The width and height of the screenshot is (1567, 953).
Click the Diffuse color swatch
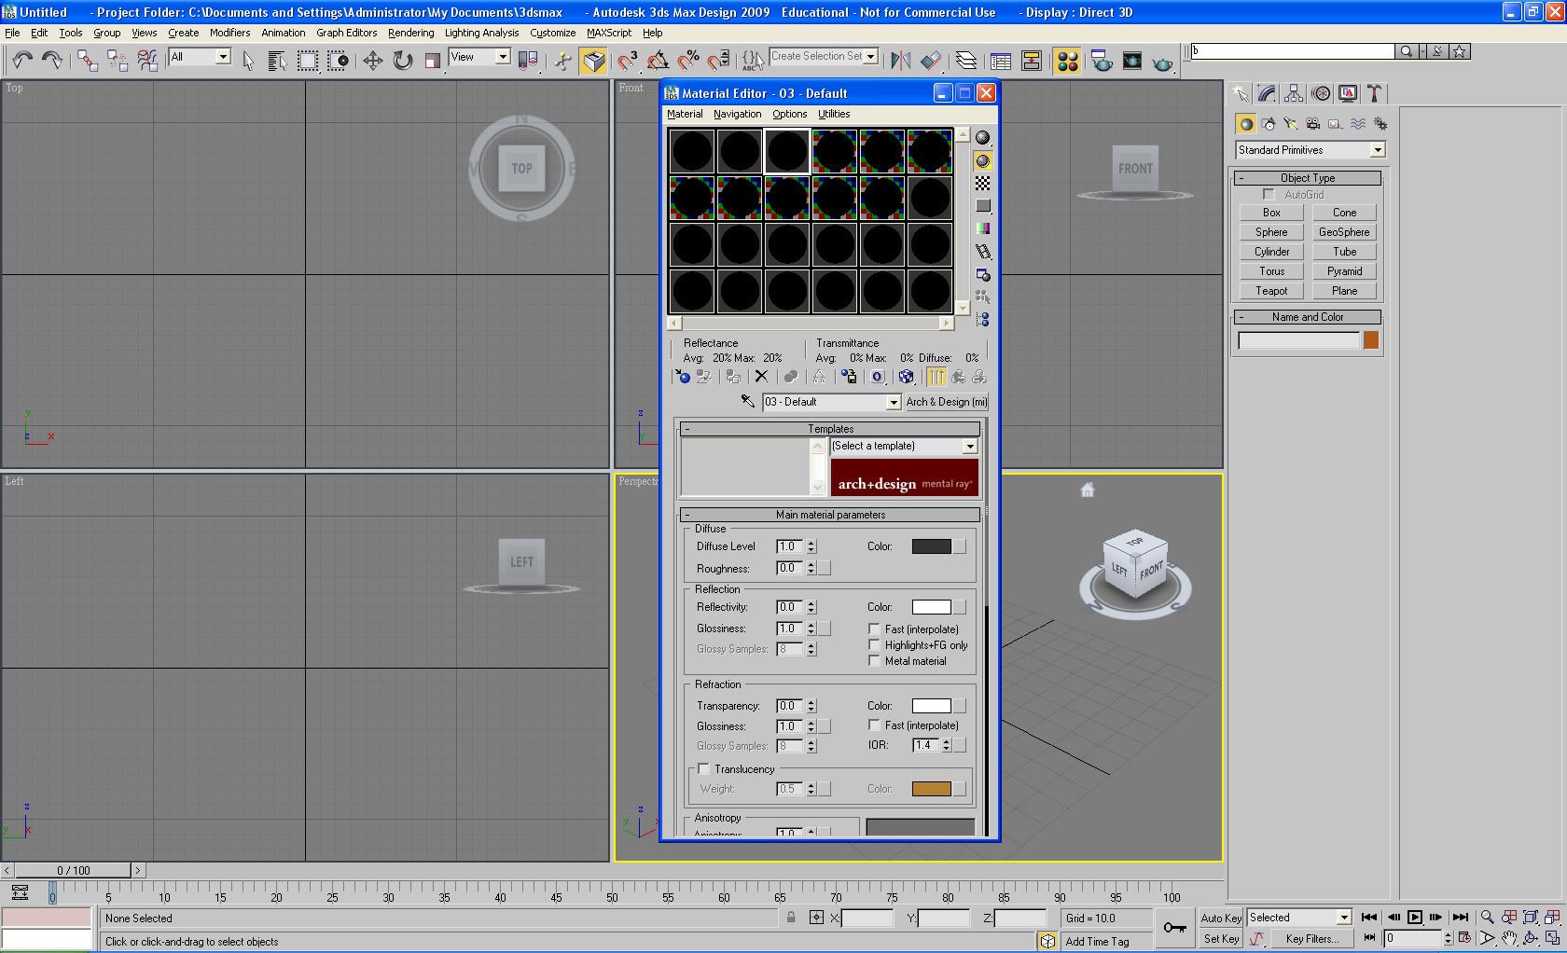click(931, 546)
